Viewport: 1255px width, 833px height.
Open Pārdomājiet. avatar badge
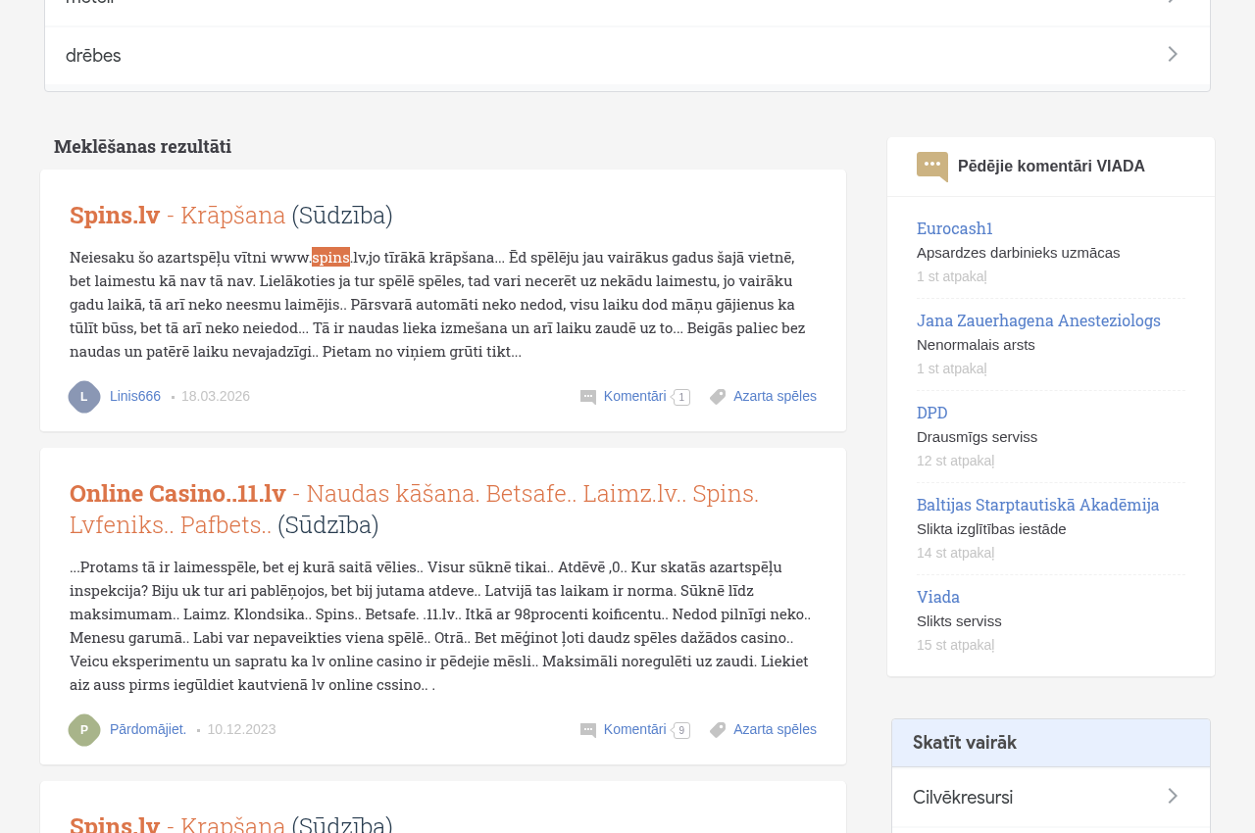coord(84,730)
